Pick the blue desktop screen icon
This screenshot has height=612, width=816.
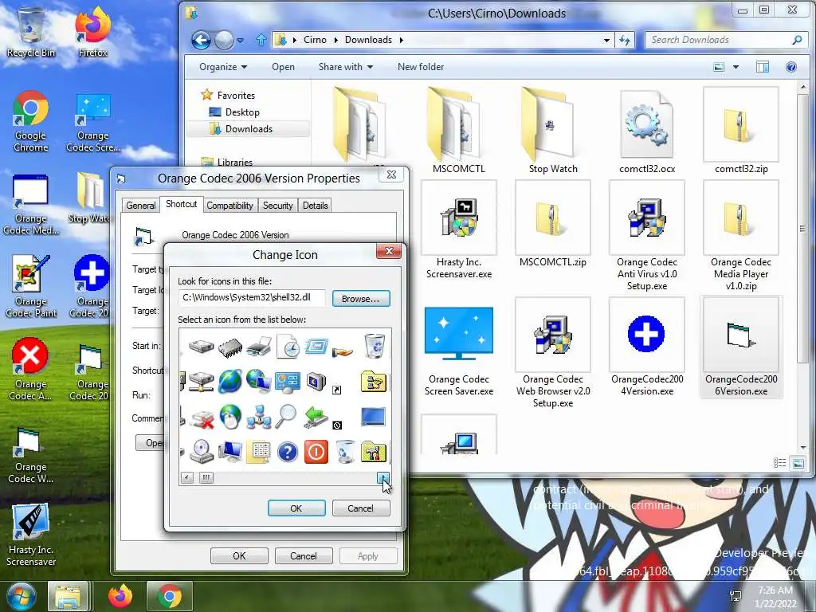373,416
